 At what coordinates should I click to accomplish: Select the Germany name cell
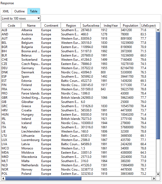pos(31,68)
